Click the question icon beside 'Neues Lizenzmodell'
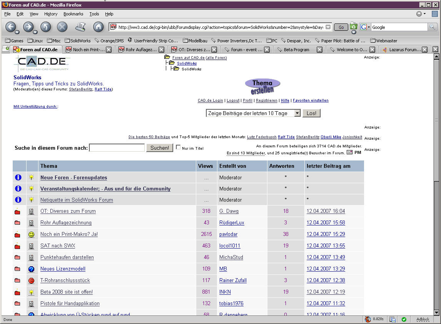This screenshot has width=441, height=324. (x=31, y=269)
